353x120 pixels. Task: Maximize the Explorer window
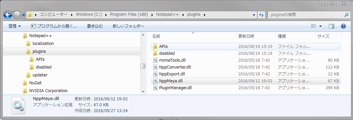tap(332, 3)
